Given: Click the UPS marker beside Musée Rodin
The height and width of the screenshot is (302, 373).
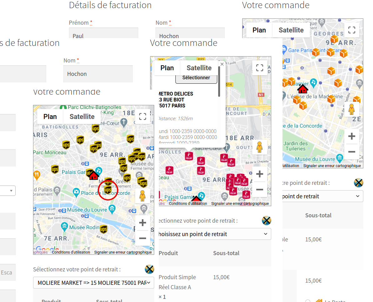Looking at the screenshot, I should (x=104, y=229).
